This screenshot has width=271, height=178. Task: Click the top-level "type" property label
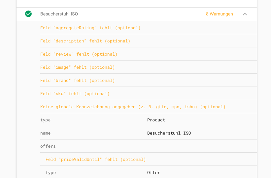point(46,120)
